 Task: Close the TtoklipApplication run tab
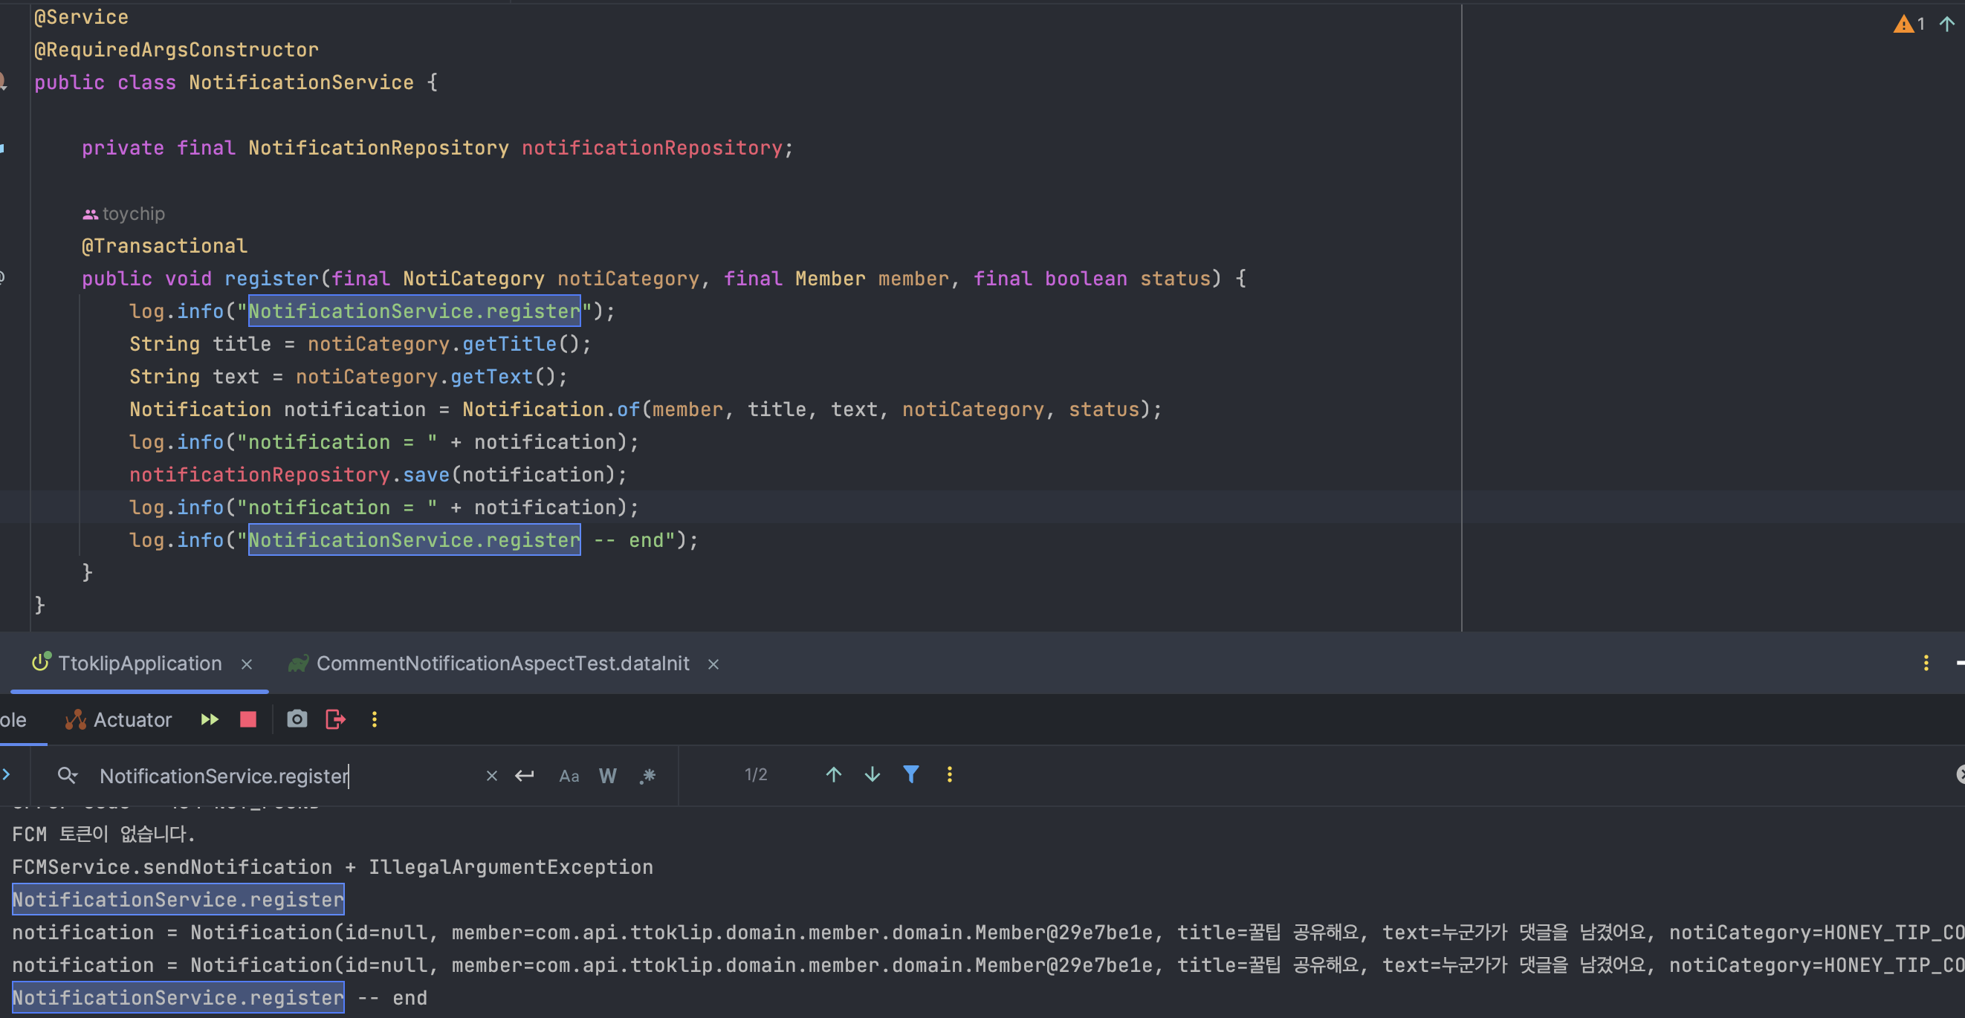(x=247, y=664)
